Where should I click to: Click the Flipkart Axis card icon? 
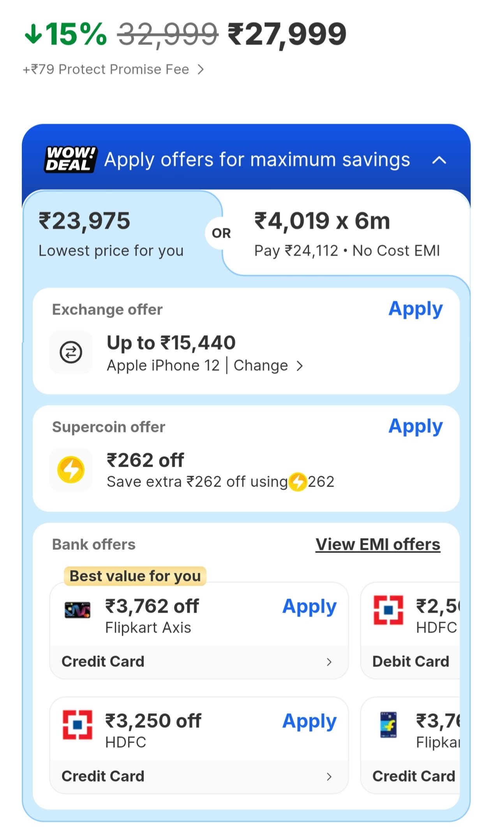pyautogui.click(x=78, y=610)
